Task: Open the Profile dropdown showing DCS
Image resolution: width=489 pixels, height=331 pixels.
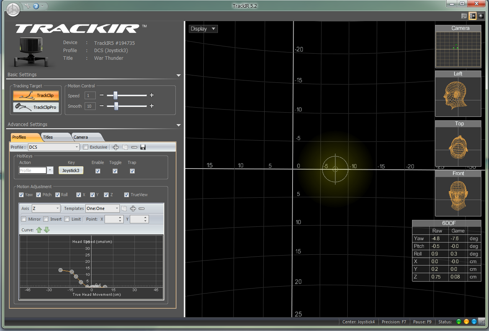Action: pos(54,147)
